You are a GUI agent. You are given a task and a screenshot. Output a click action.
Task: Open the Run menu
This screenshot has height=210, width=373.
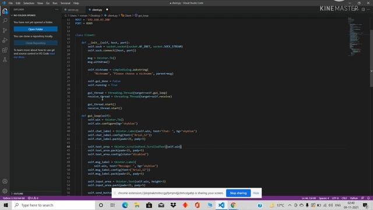click(x=55, y=3)
